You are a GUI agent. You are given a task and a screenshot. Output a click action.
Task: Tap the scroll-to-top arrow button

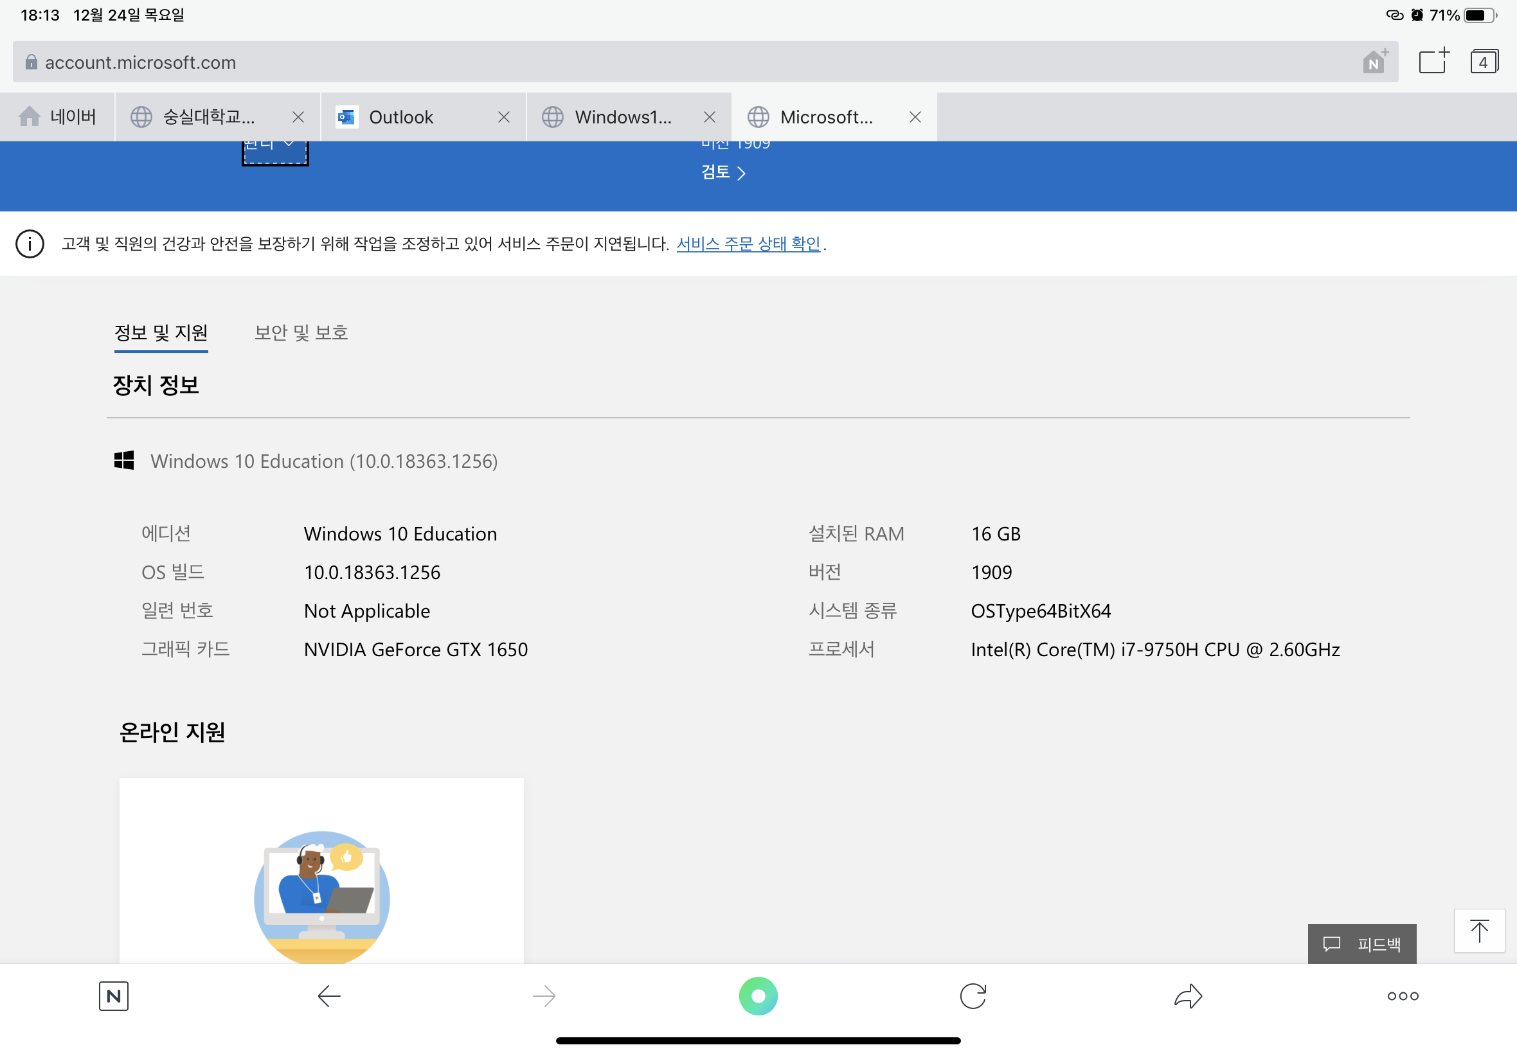point(1478,931)
